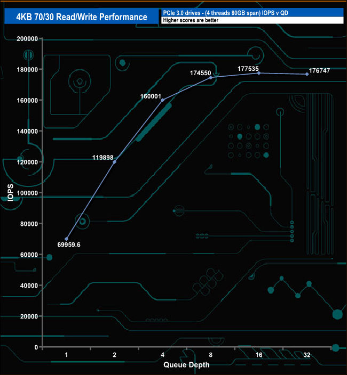The height and width of the screenshot is (375, 347).
Task: Click the 69959.6 data label
Action: (x=69, y=244)
